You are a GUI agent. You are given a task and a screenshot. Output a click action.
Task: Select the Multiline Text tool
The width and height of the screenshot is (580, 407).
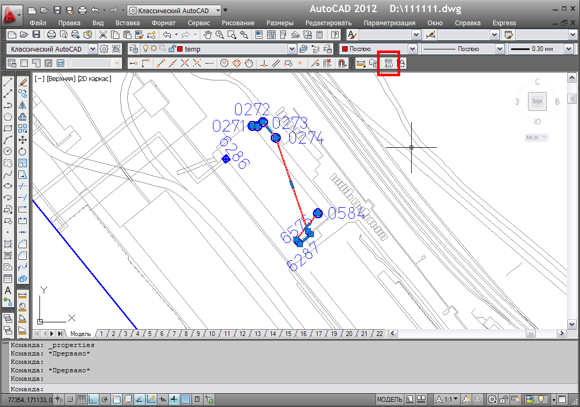[x=8, y=290]
